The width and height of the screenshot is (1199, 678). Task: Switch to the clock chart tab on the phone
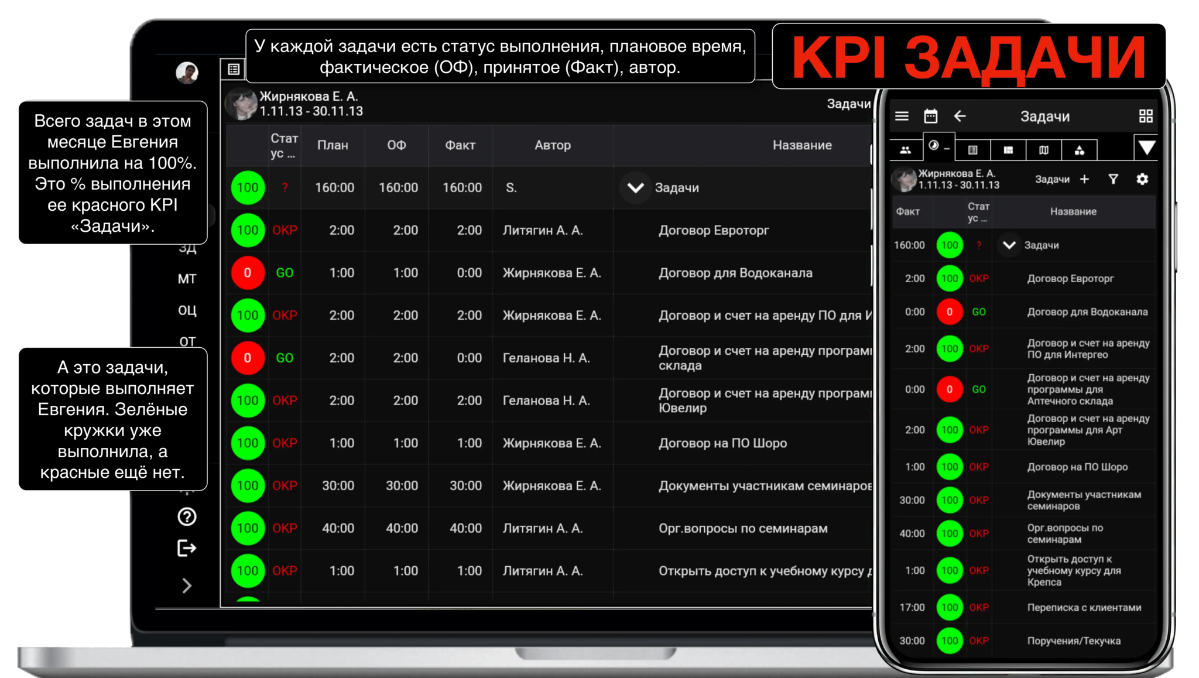[938, 146]
